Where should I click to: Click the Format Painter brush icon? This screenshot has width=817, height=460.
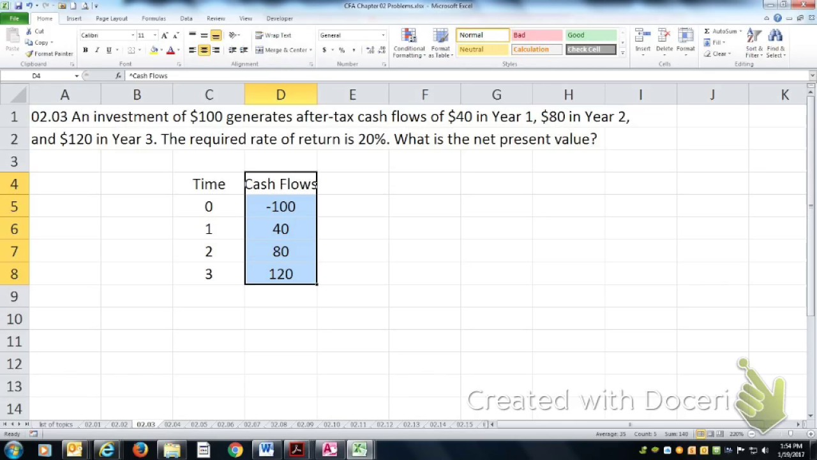click(29, 54)
